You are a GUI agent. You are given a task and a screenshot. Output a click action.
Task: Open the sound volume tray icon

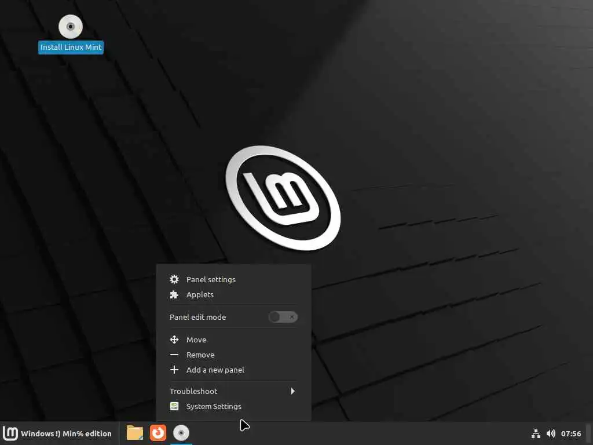pos(551,433)
